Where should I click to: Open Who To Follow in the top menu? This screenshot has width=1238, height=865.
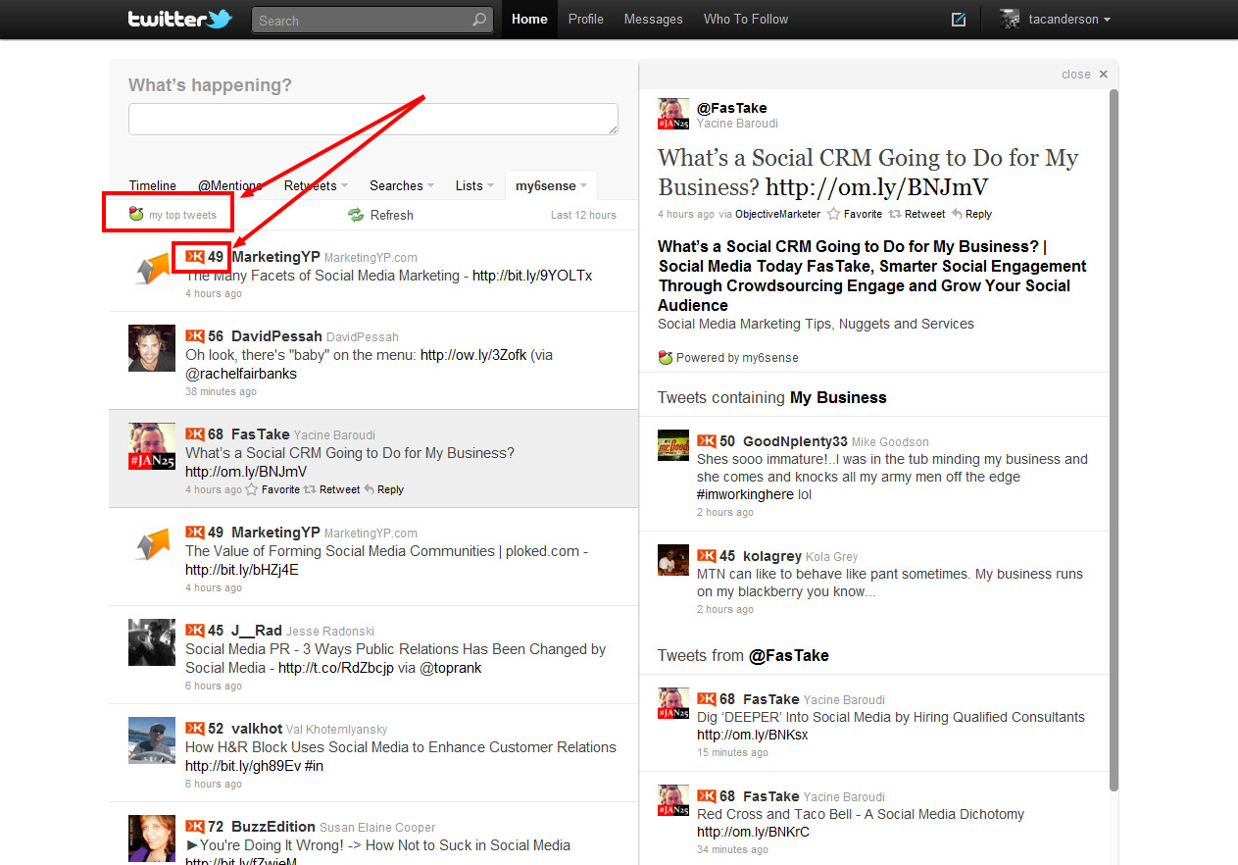(x=745, y=20)
